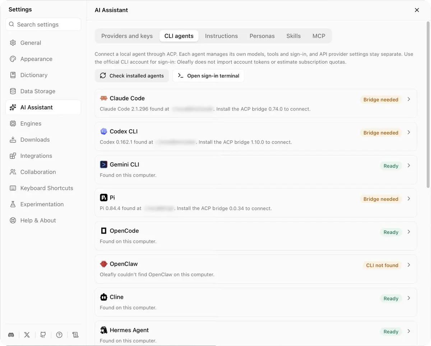Go to Experimentation section
This screenshot has width=431, height=346.
[43, 204]
